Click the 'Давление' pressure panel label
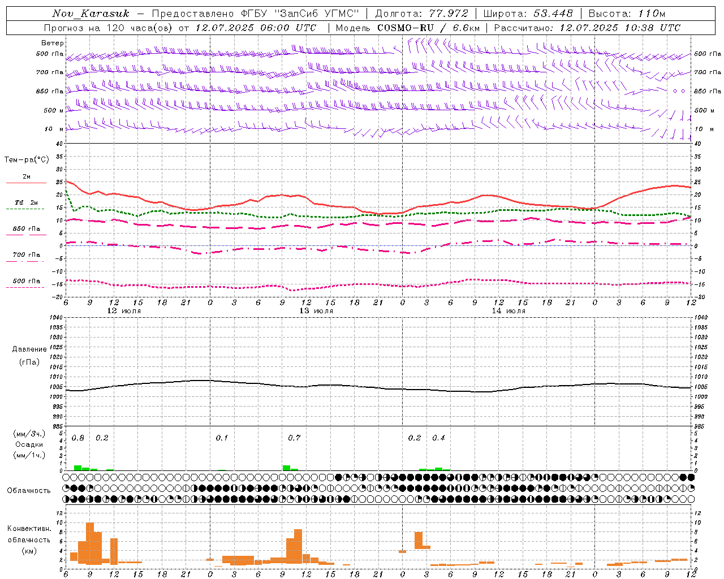This screenshot has height=579, width=724. coord(29,349)
